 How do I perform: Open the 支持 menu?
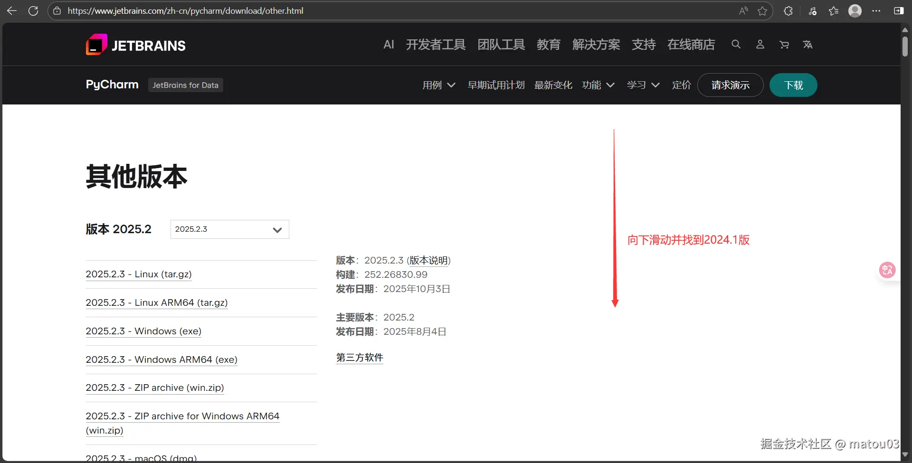click(x=644, y=44)
